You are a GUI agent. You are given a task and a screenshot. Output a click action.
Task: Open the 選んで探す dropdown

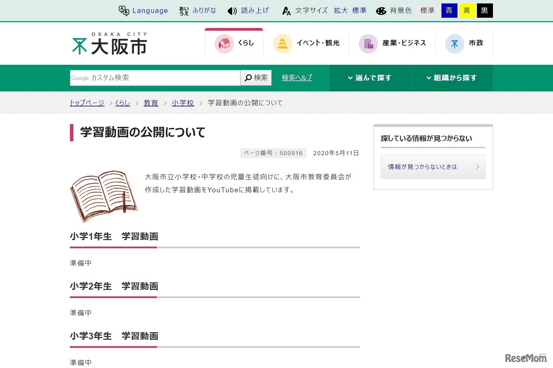click(370, 78)
